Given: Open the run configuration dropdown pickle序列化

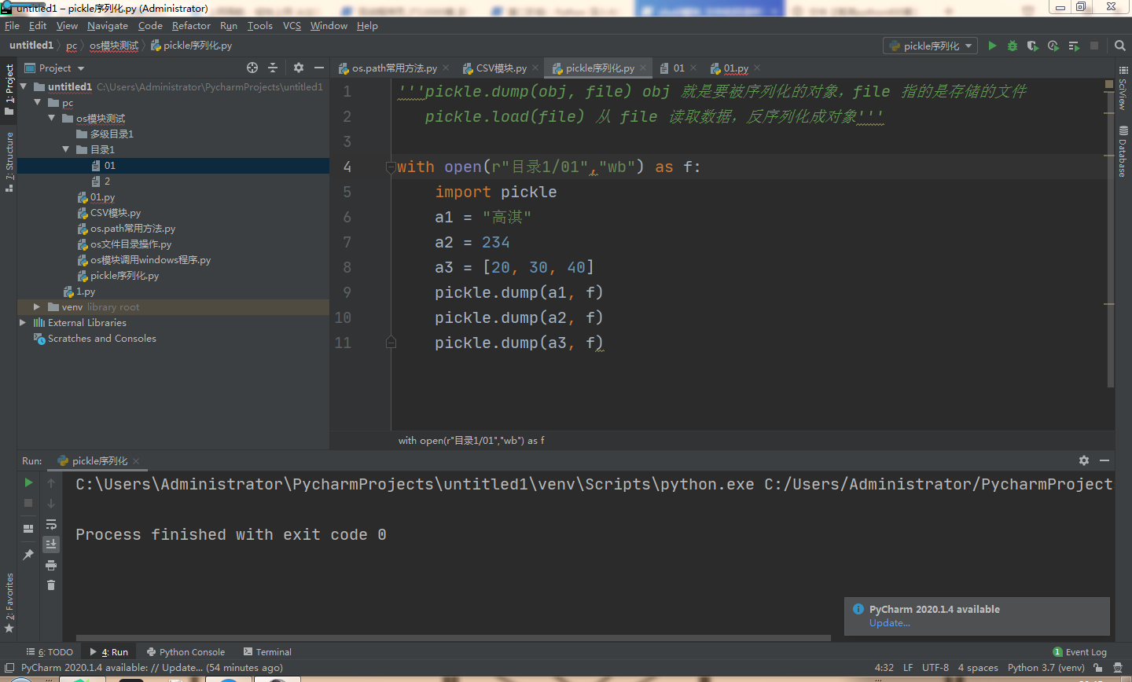Looking at the screenshot, I should [931, 46].
